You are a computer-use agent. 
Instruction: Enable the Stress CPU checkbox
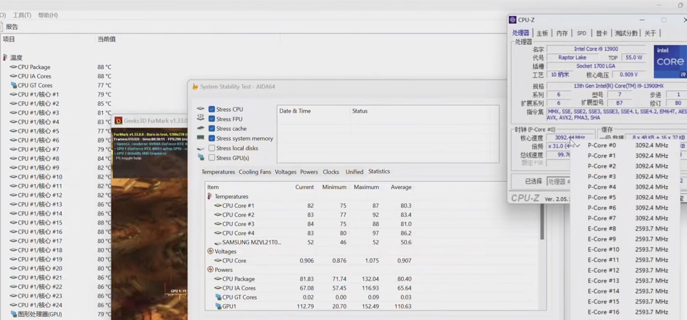tap(212, 109)
